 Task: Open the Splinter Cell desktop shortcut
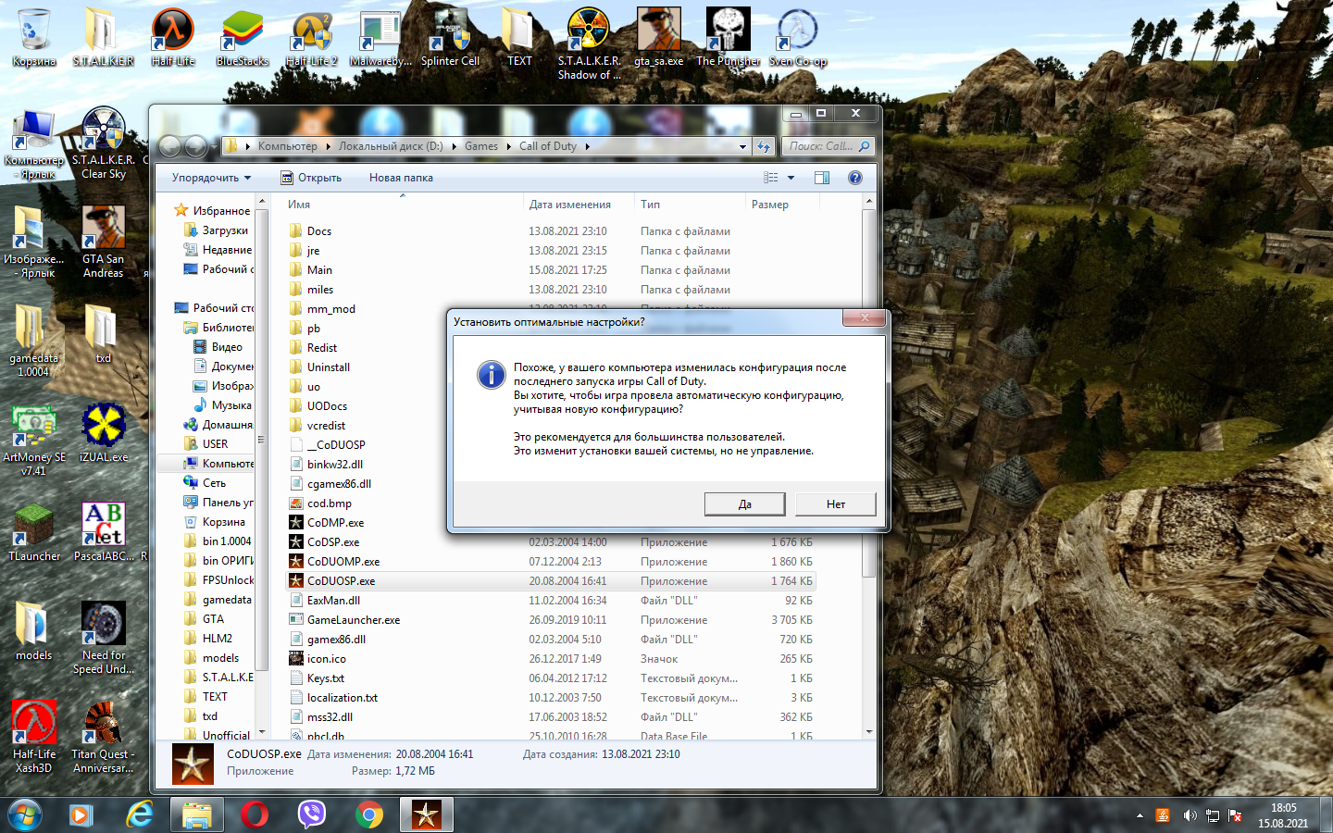coord(450,38)
